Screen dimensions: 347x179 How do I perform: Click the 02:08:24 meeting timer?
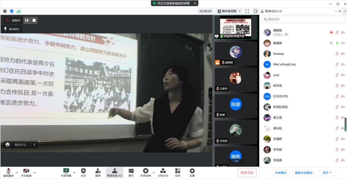205,11
